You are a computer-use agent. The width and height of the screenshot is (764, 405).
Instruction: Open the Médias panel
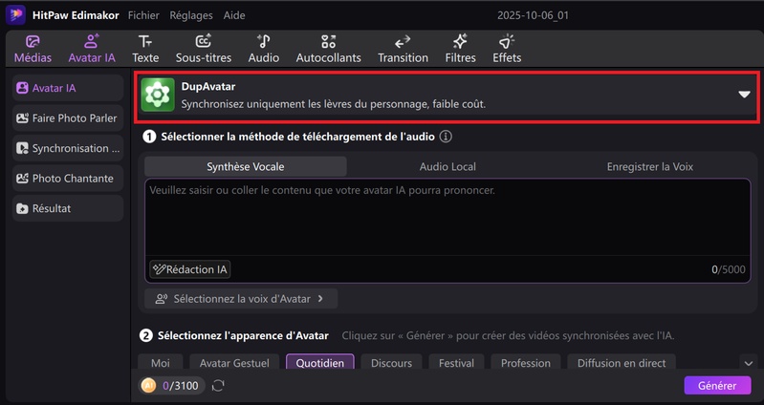click(x=33, y=49)
